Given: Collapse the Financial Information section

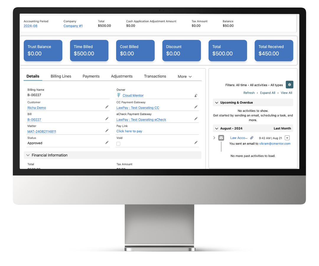Looking at the screenshot, I should [x=27, y=155].
